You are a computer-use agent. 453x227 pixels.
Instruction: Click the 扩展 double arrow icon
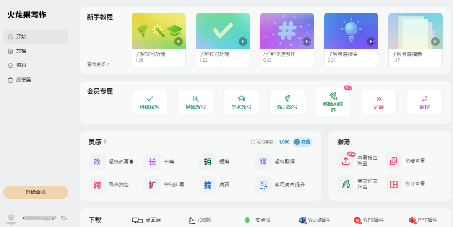[379, 99]
